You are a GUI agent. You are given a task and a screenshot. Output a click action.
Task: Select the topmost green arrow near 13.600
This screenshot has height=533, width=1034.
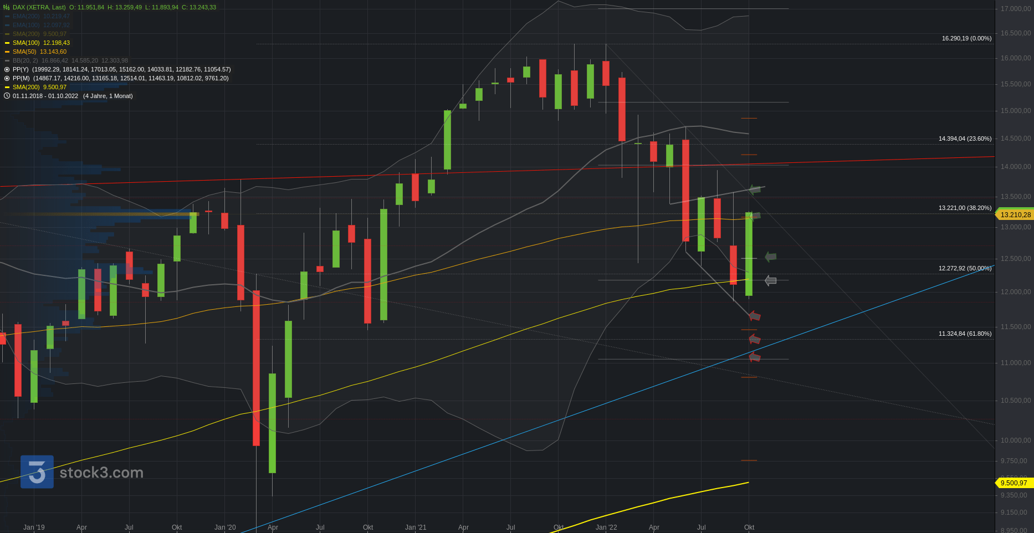pos(755,189)
